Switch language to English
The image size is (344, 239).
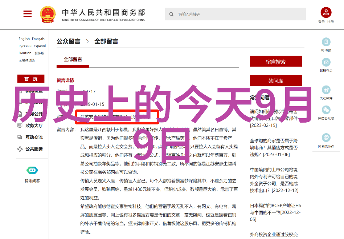coord(24,39)
